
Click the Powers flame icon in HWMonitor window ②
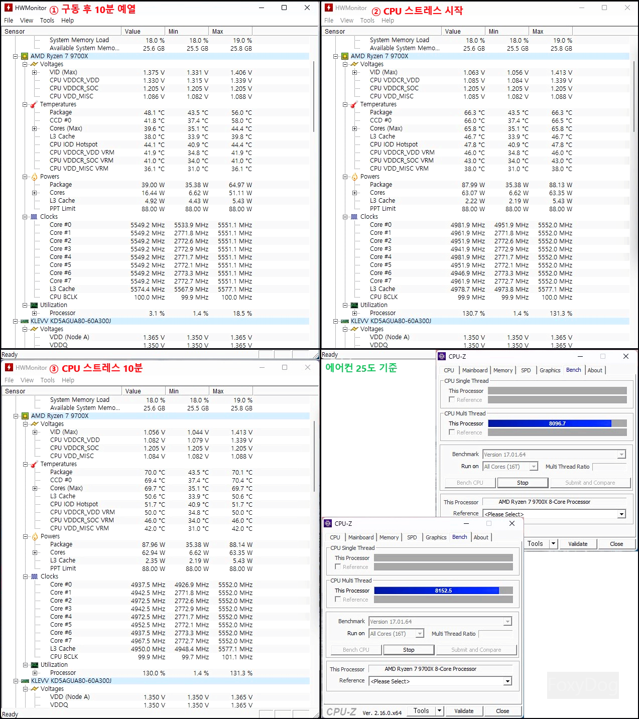coord(354,177)
